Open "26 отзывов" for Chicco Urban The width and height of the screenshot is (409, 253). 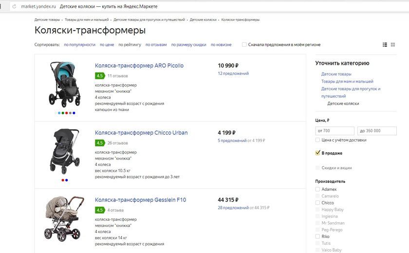(x=118, y=143)
